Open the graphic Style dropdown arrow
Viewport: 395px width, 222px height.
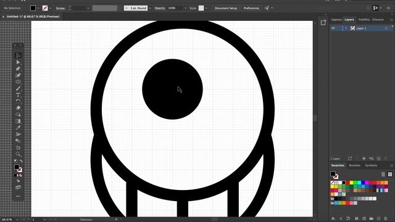click(206, 8)
